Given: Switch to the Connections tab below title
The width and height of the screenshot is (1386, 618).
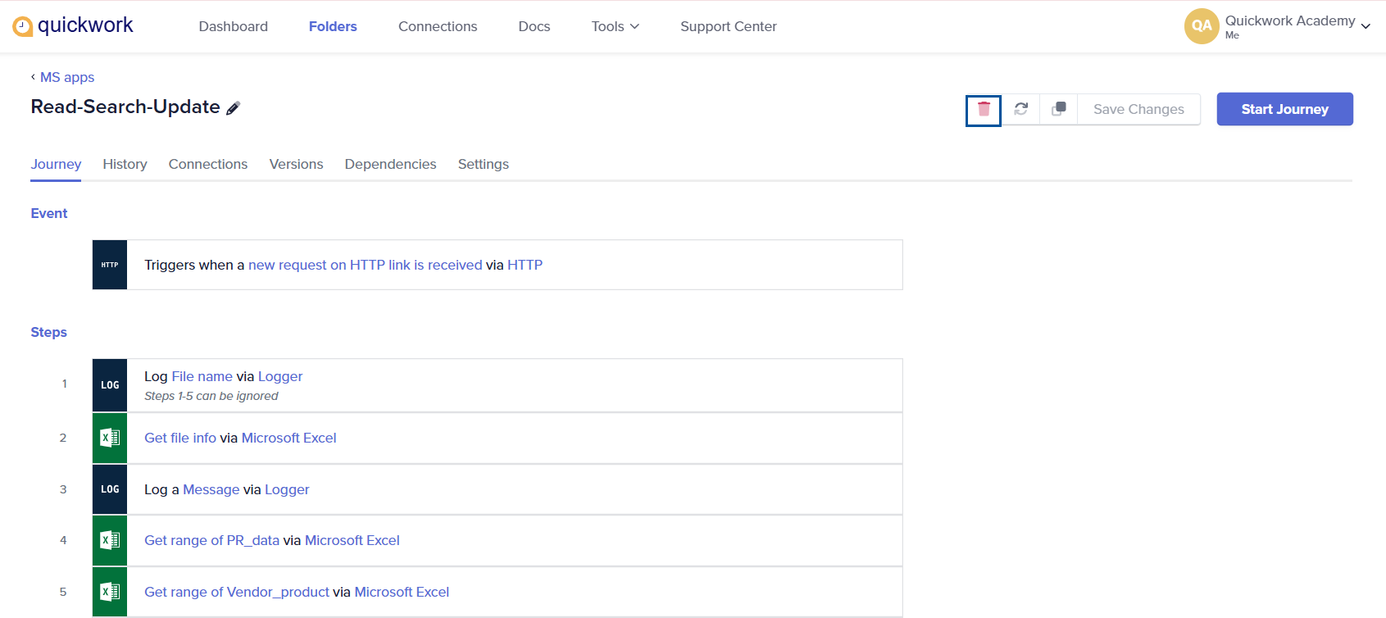Looking at the screenshot, I should pyautogui.click(x=208, y=164).
